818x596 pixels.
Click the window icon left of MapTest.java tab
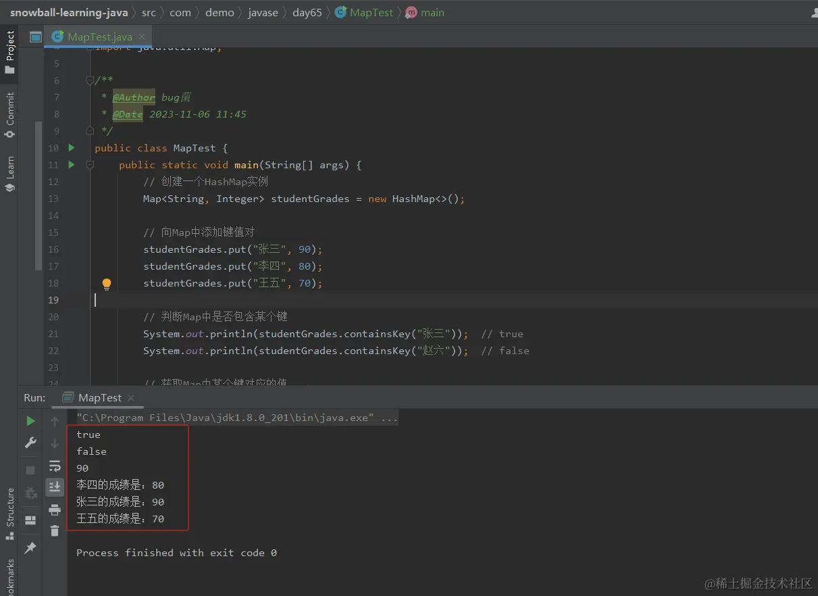click(x=36, y=36)
